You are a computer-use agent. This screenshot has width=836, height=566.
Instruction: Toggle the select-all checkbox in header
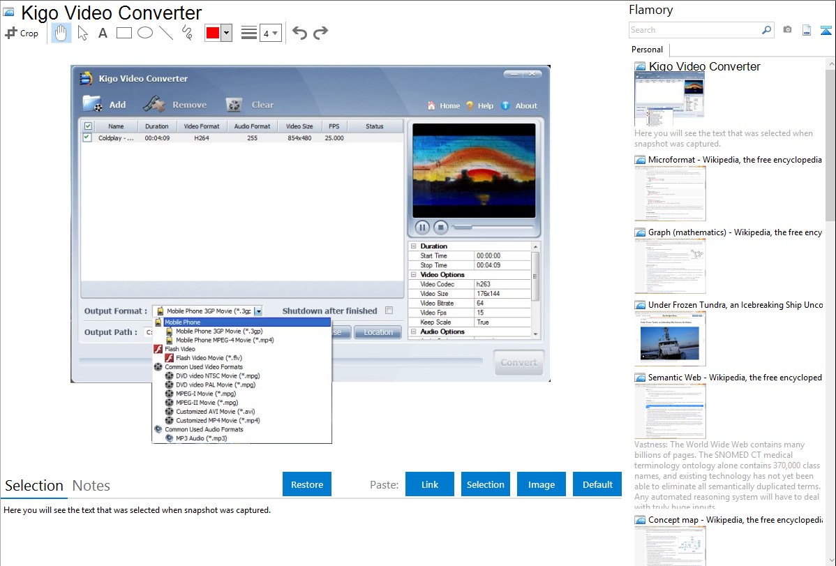coord(88,126)
